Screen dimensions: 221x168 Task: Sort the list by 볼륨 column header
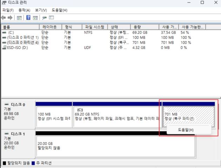(20, 27)
